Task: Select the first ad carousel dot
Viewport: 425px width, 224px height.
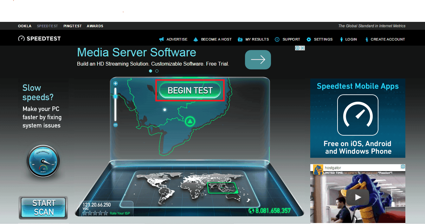Action: click(x=151, y=71)
